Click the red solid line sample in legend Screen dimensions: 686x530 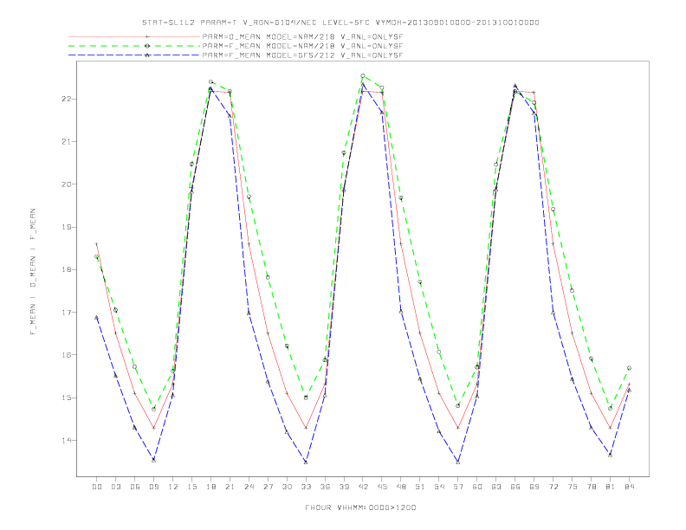click(x=134, y=36)
